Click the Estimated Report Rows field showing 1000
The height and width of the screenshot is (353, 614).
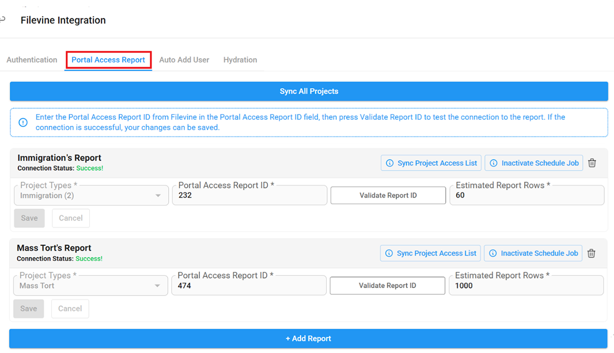coord(526,286)
